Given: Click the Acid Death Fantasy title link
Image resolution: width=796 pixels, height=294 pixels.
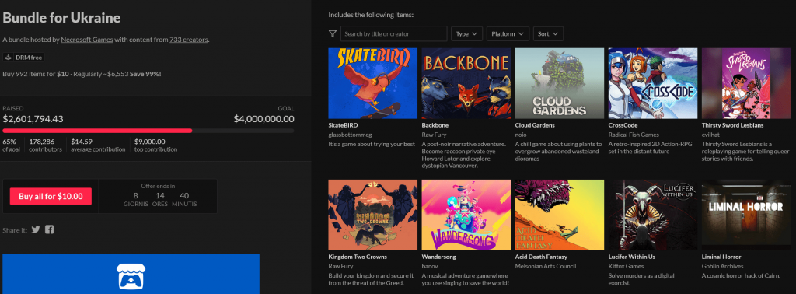Looking at the screenshot, I should point(541,257).
